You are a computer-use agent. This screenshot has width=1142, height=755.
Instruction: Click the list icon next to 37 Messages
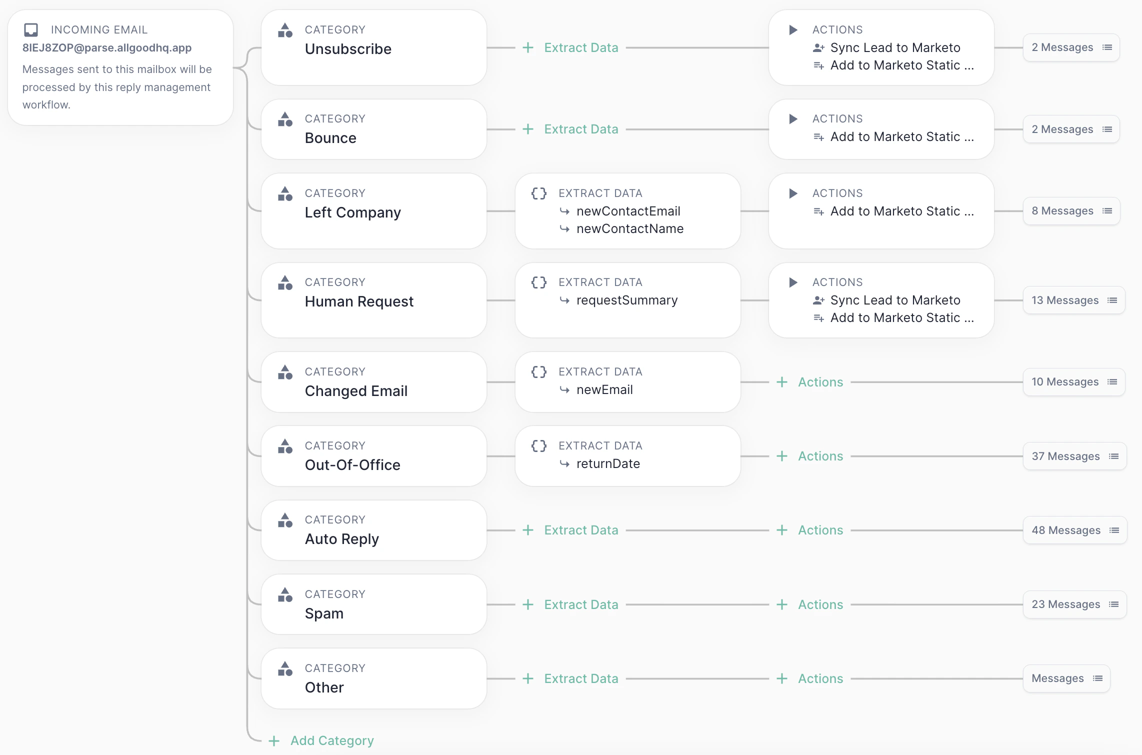point(1113,456)
